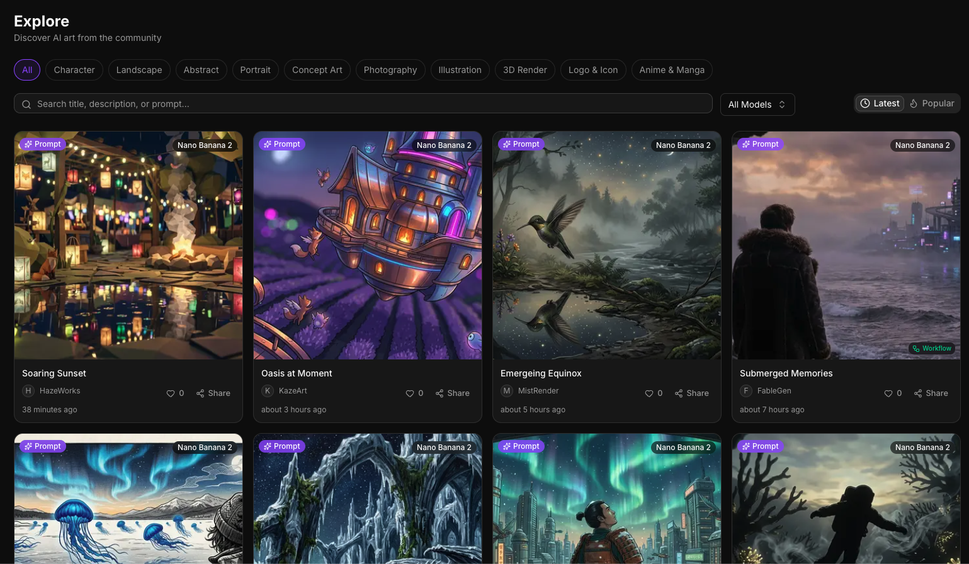
Task: Select the All category filter
Action: click(x=27, y=70)
